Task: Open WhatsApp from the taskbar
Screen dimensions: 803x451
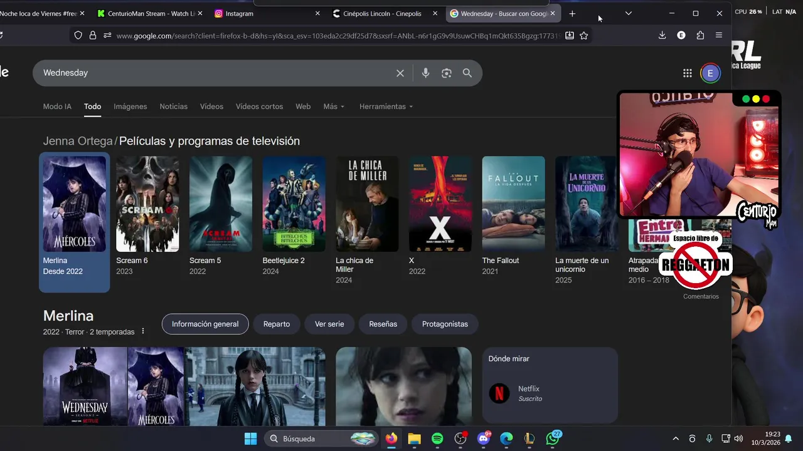Action: (553, 438)
